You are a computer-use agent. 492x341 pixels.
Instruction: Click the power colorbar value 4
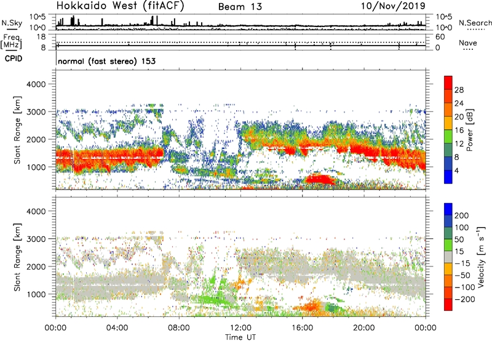[456, 170]
